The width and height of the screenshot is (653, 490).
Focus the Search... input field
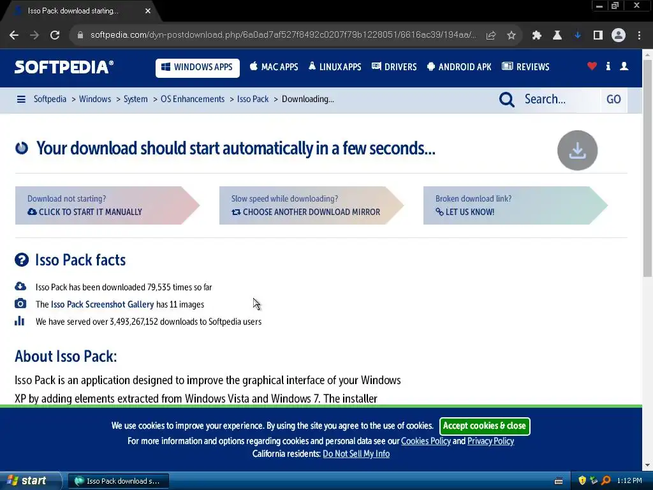560,100
